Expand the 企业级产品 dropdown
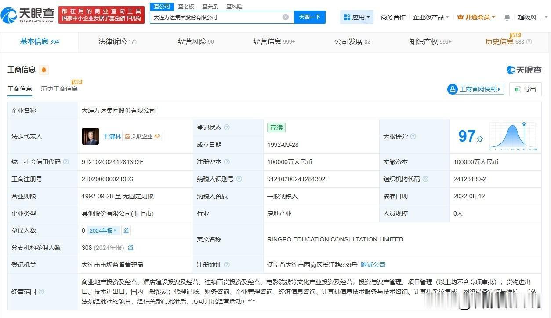The height and width of the screenshot is (318, 551). (431, 17)
